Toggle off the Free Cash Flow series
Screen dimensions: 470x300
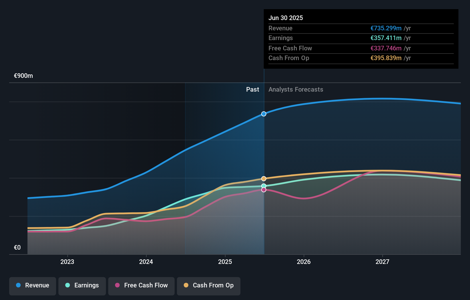141,285
